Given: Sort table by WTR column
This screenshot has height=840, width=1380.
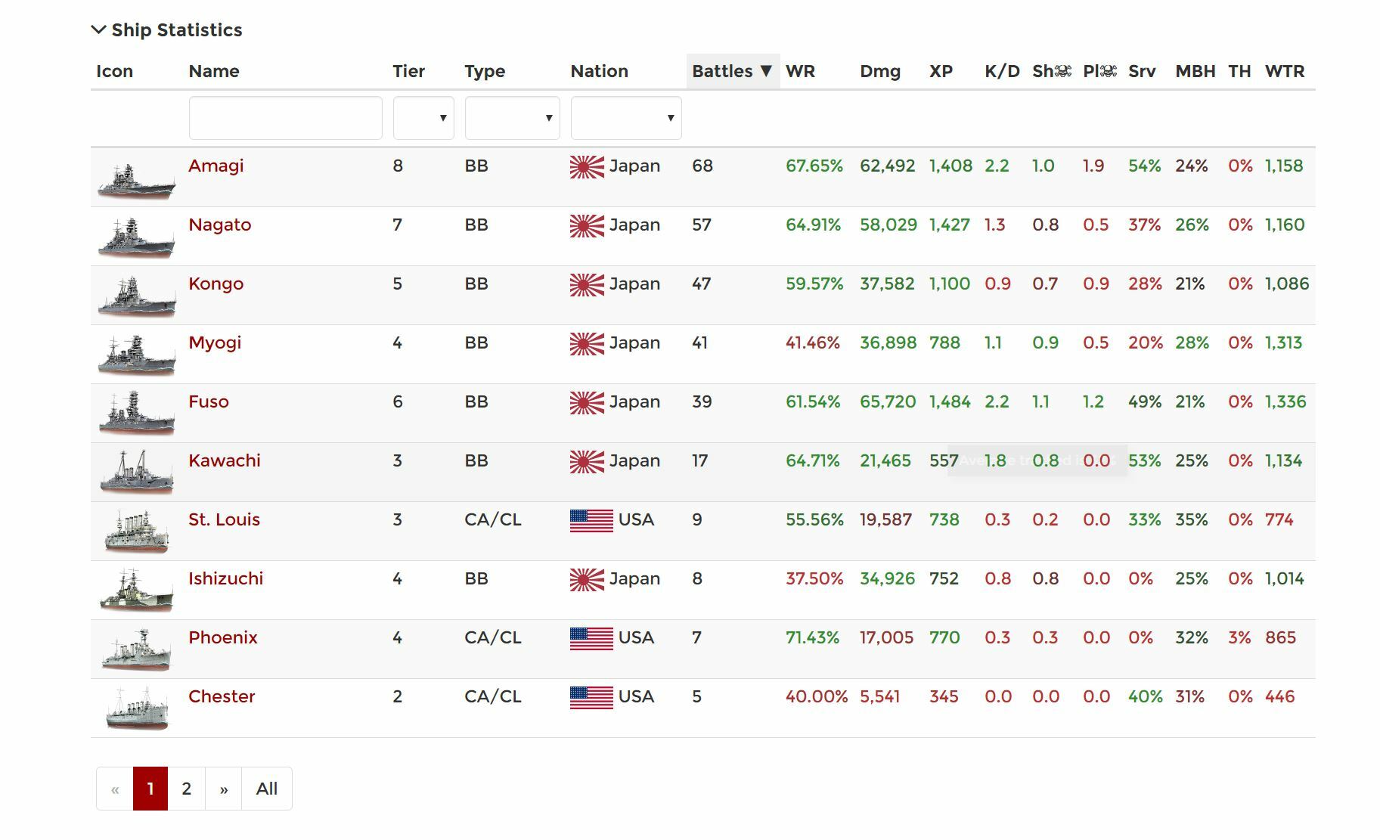Looking at the screenshot, I should tap(1285, 71).
